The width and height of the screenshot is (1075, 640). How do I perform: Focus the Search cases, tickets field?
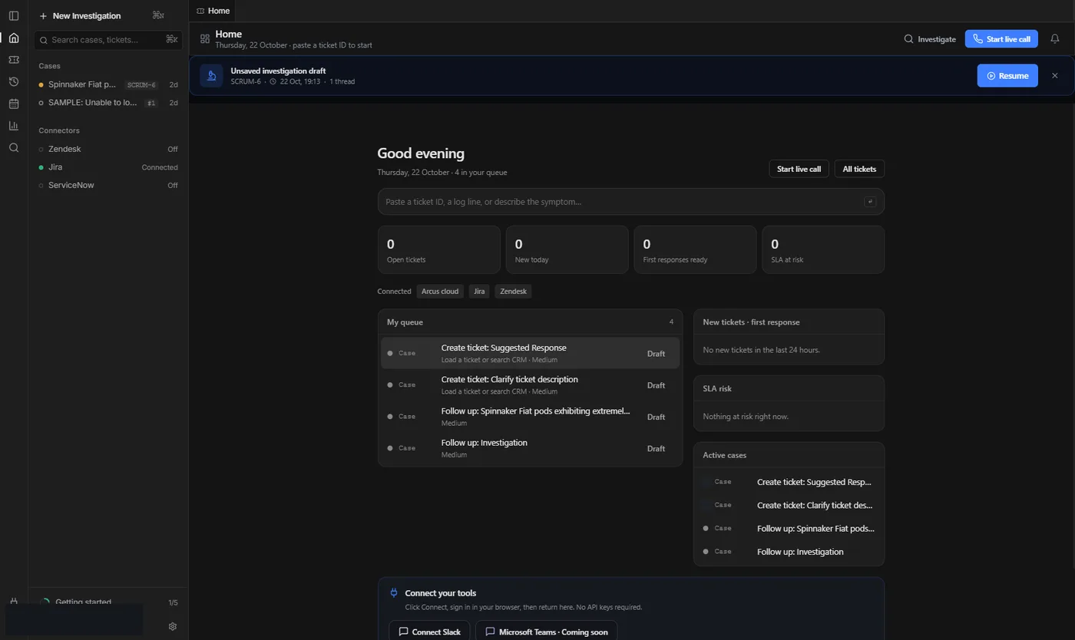pos(108,40)
